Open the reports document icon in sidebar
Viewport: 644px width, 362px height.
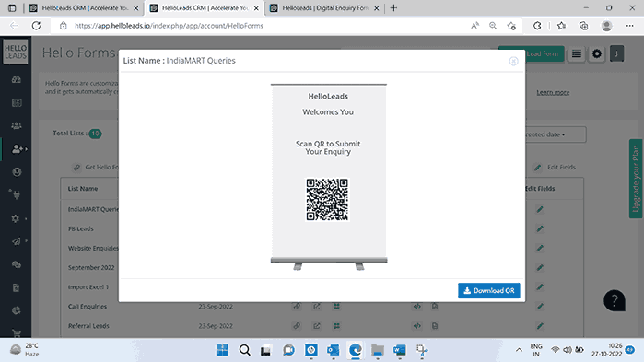click(17, 287)
